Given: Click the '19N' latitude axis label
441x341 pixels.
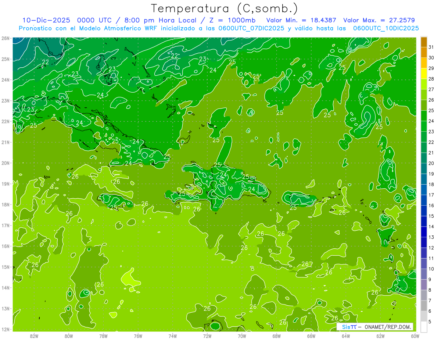Looking at the screenshot, I should (5, 184).
